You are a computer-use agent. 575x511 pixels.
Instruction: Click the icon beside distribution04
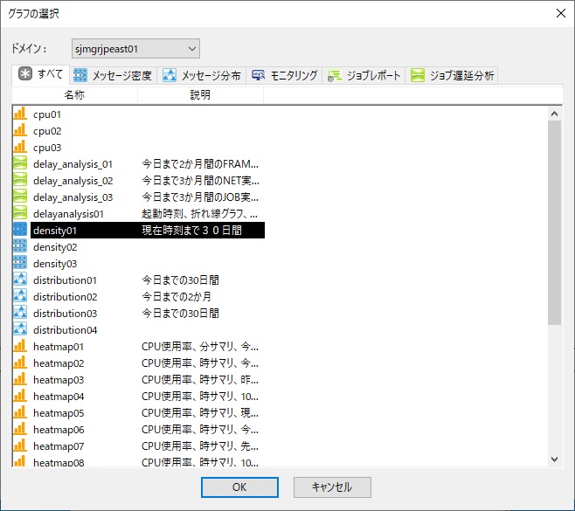[x=20, y=329]
